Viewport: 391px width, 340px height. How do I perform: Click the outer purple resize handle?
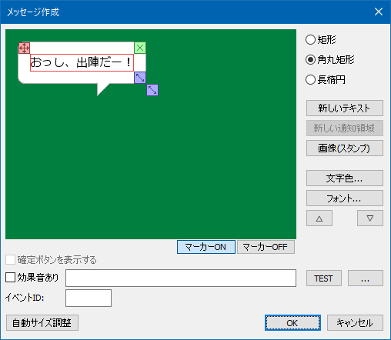point(152,90)
